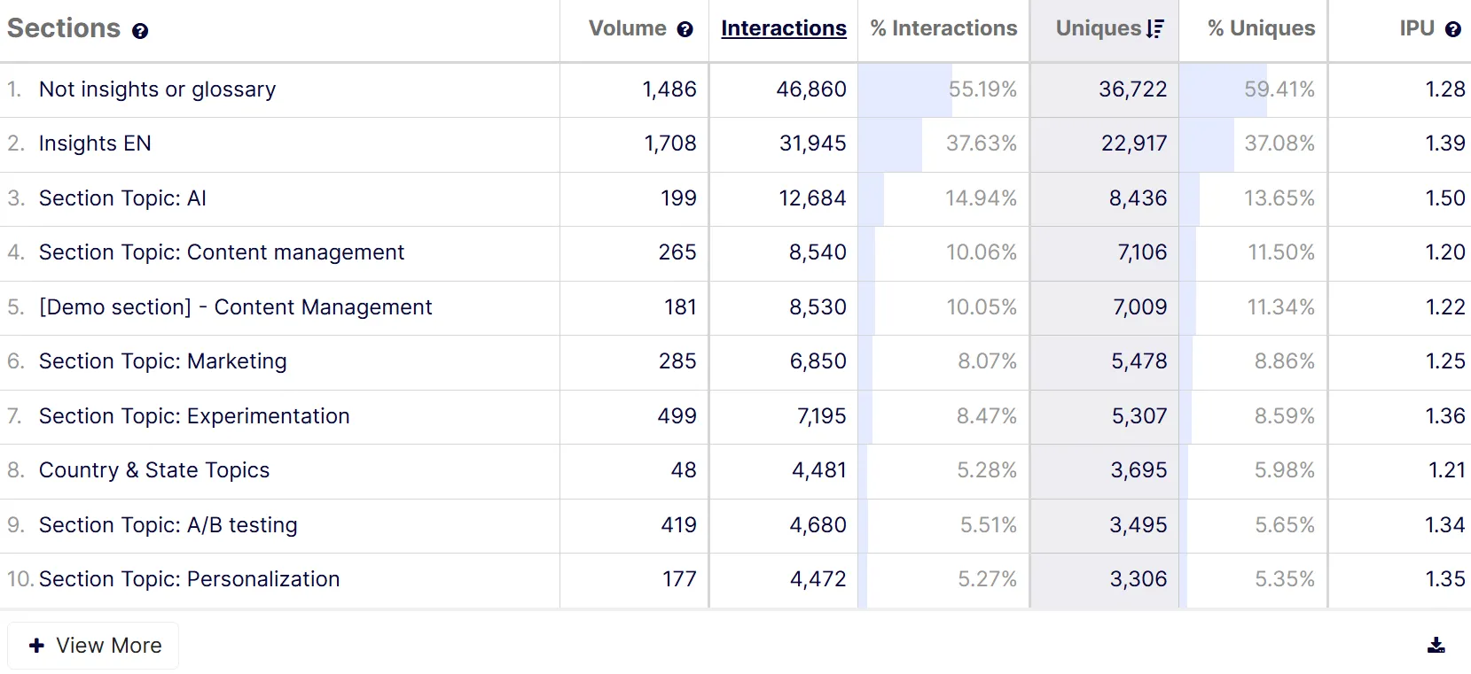Click the IPU column header text
The width and height of the screenshot is (1471, 674).
(x=1417, y=28)
